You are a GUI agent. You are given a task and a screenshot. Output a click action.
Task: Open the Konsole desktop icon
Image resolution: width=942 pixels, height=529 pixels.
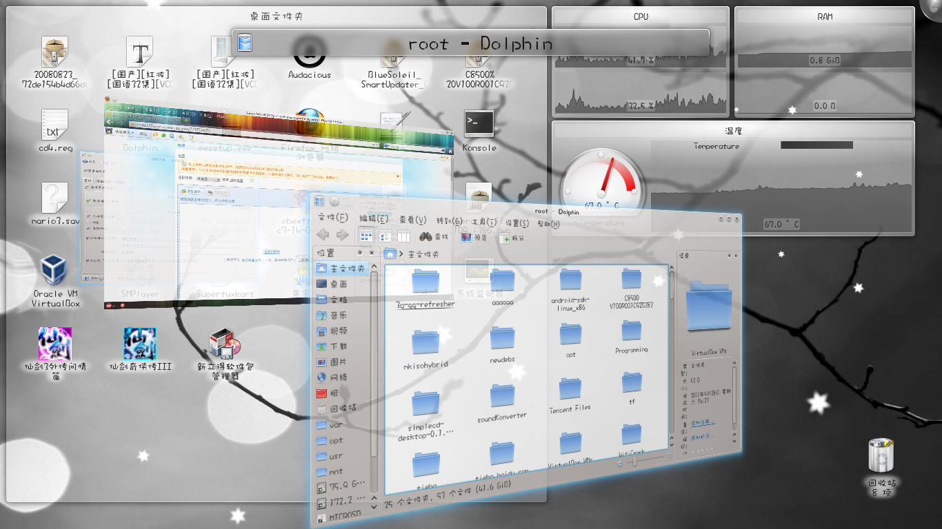click(479, 131)
